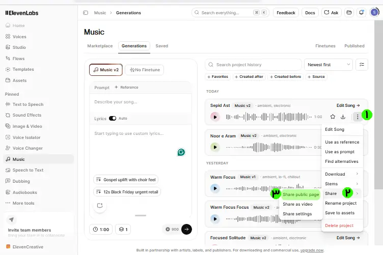Click the upgrade now link

(312, 250)
